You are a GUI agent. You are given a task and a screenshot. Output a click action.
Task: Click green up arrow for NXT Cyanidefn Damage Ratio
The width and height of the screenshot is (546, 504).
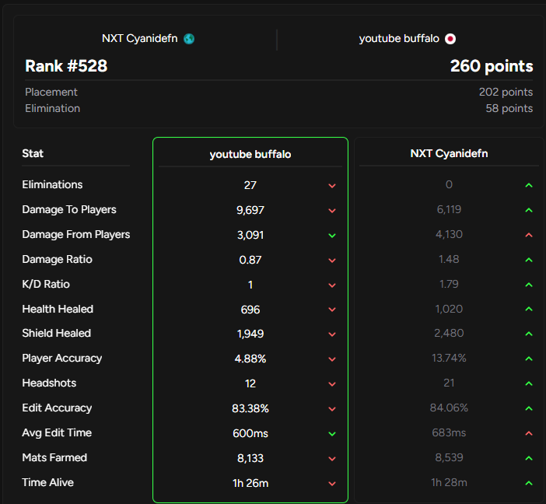click(529, 260)
